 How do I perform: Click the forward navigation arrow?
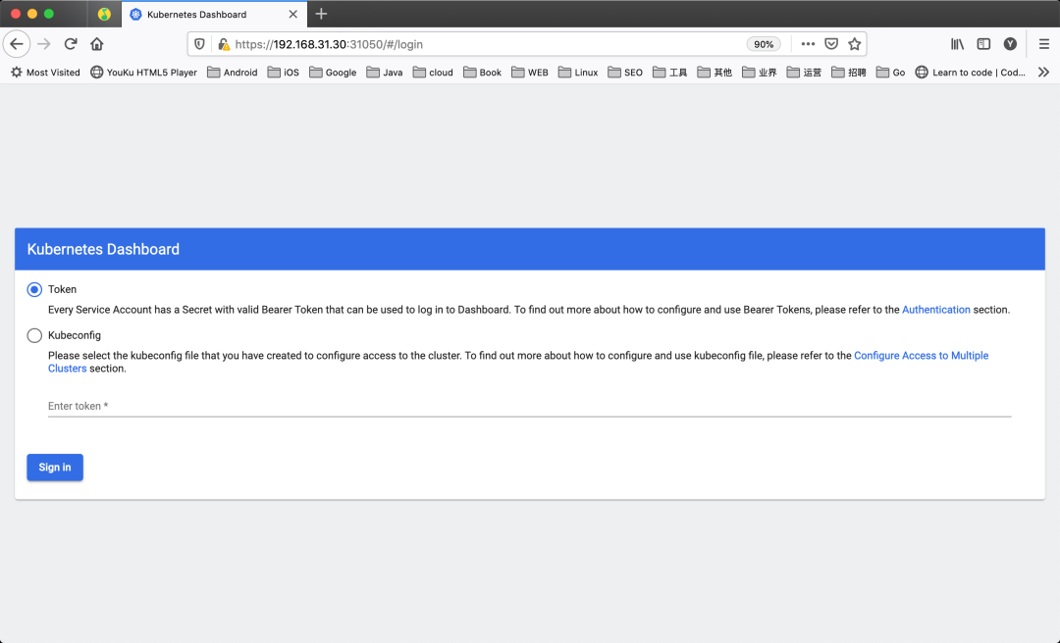coord(44,44)
